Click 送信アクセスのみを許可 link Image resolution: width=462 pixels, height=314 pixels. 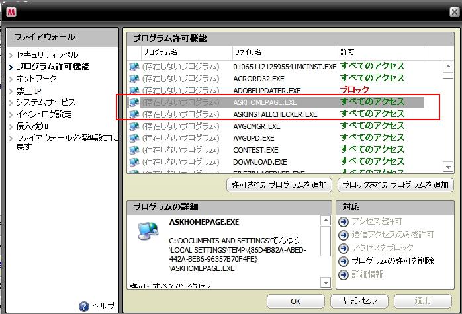click(393, 235)
